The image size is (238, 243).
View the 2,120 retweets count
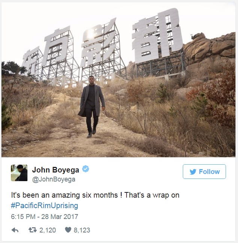pos(47,230)
